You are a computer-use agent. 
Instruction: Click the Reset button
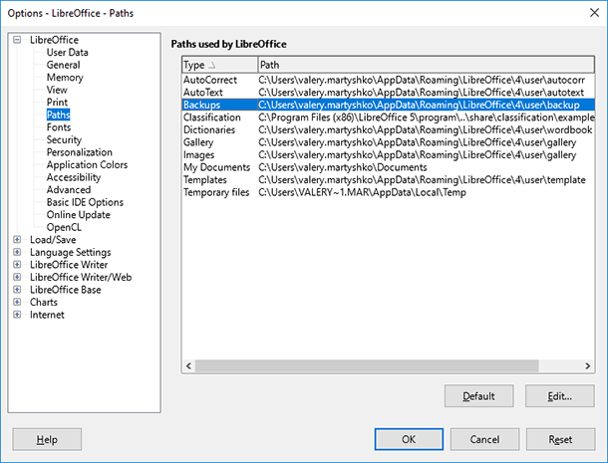(561, 439)
